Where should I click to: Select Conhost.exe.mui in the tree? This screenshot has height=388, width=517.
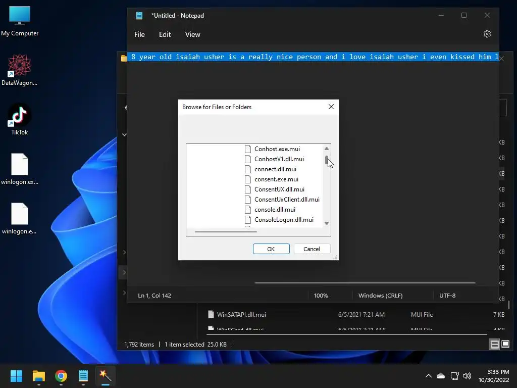point(277,149)
